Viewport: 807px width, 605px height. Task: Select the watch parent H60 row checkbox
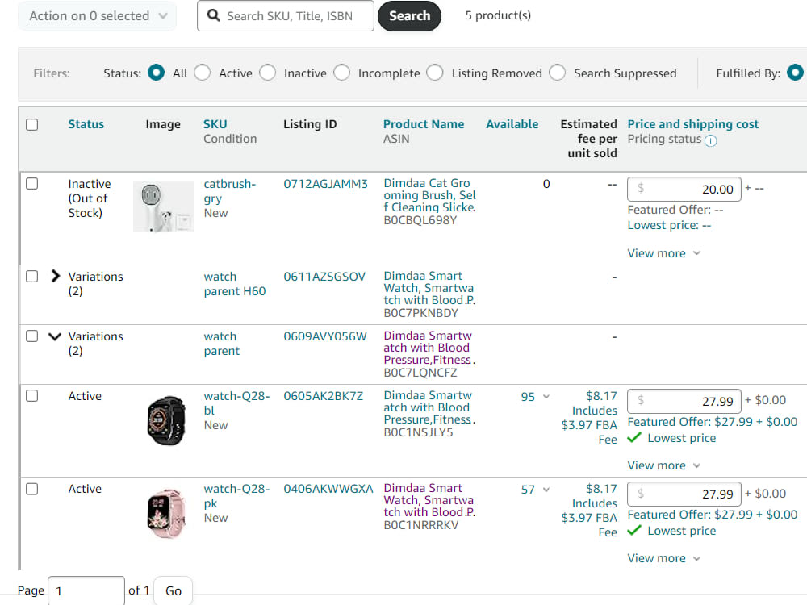[x=32, y=276]
